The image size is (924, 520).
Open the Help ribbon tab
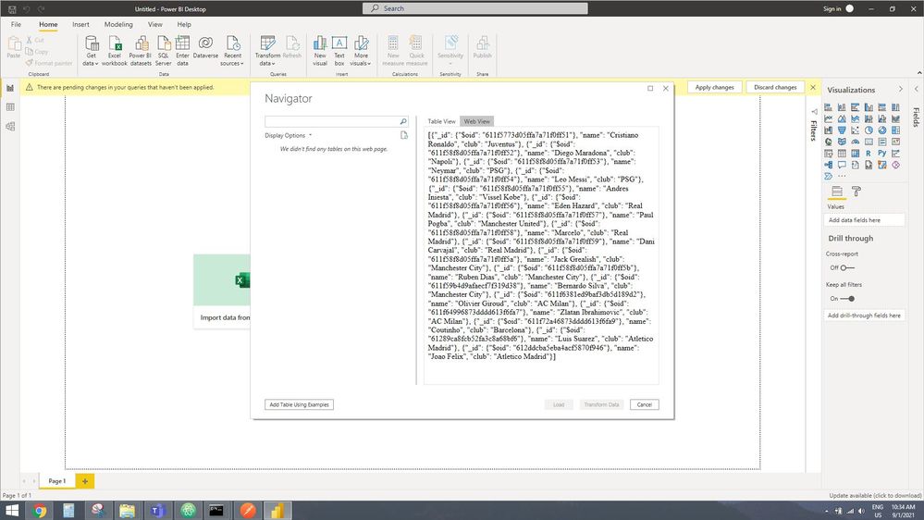[184, 24]
